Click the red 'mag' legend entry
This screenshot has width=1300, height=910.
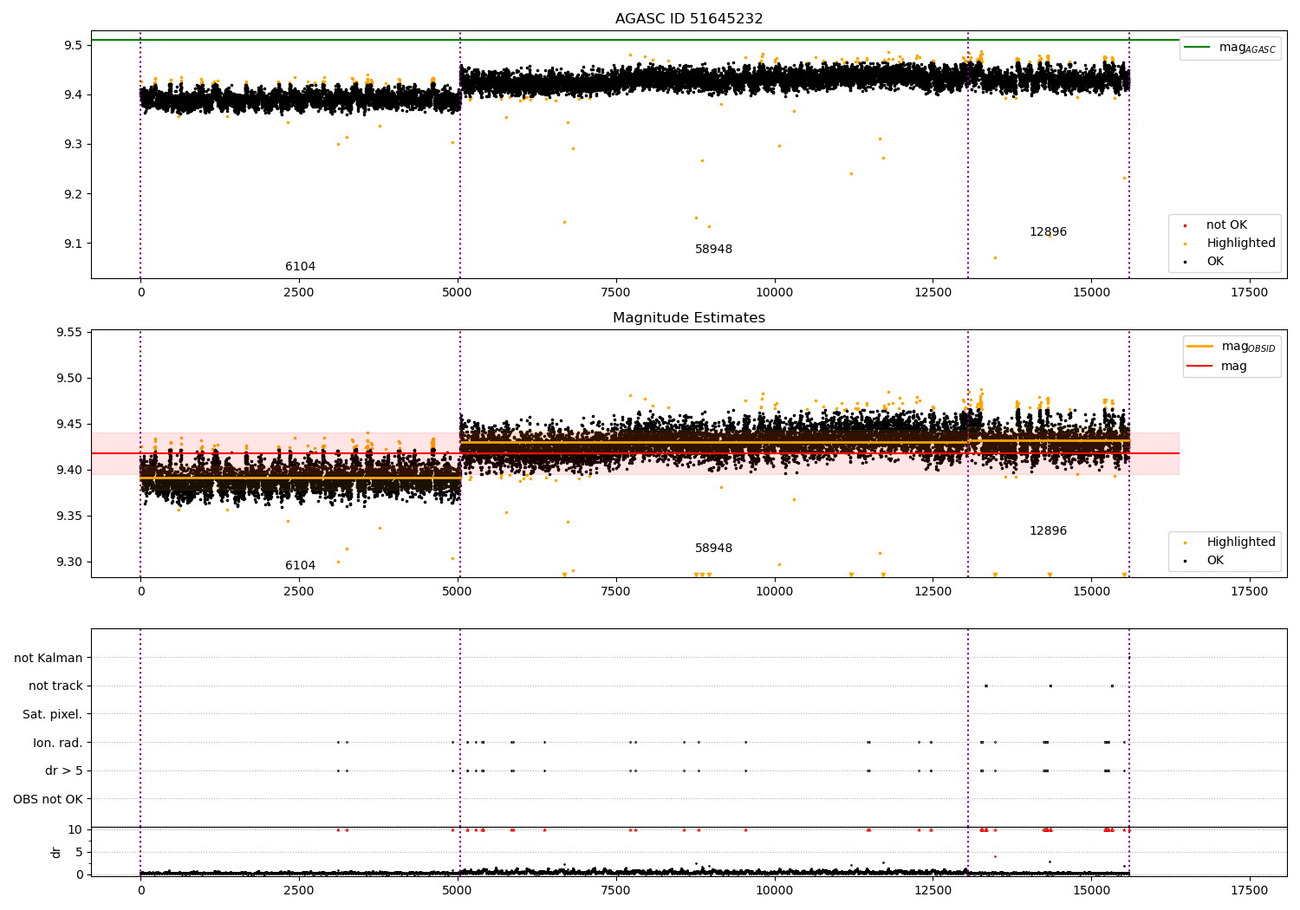tap(1217, 366)
